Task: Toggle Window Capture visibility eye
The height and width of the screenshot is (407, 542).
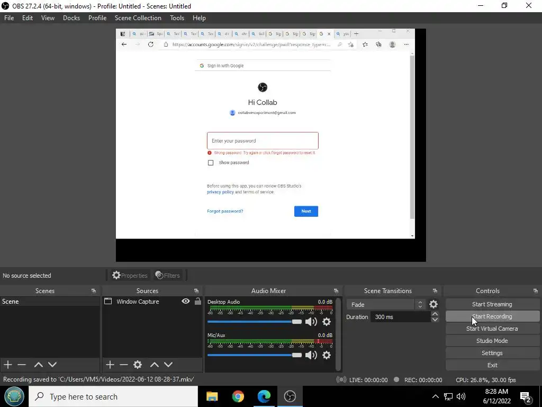Action: click(x=186, y=301)
